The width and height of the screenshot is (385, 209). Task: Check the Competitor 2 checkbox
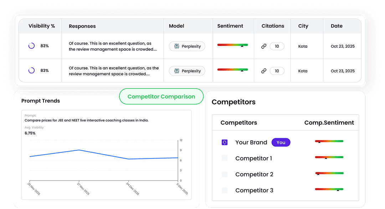pyautogui.click(x=225, y=174)
